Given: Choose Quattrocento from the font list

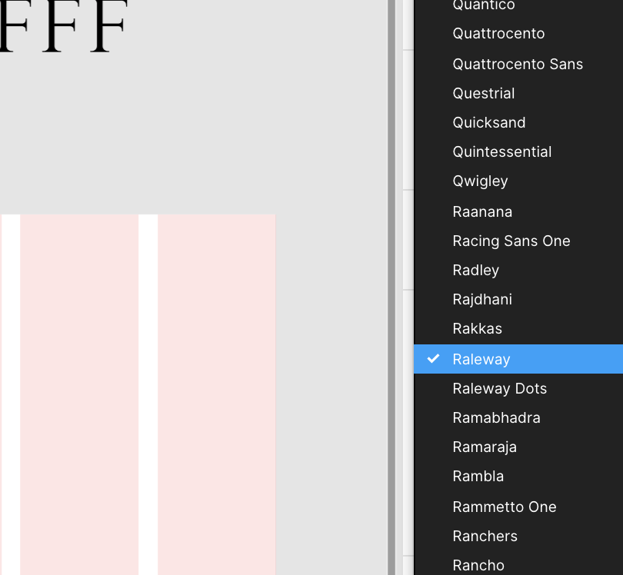Looking at the screenshot, I should [498, 34].
